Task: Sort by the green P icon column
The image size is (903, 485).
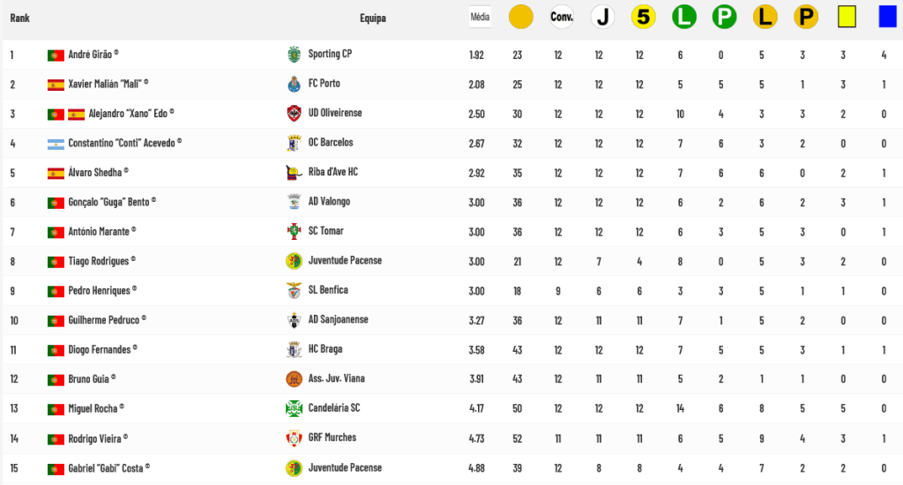Action: 725,17
